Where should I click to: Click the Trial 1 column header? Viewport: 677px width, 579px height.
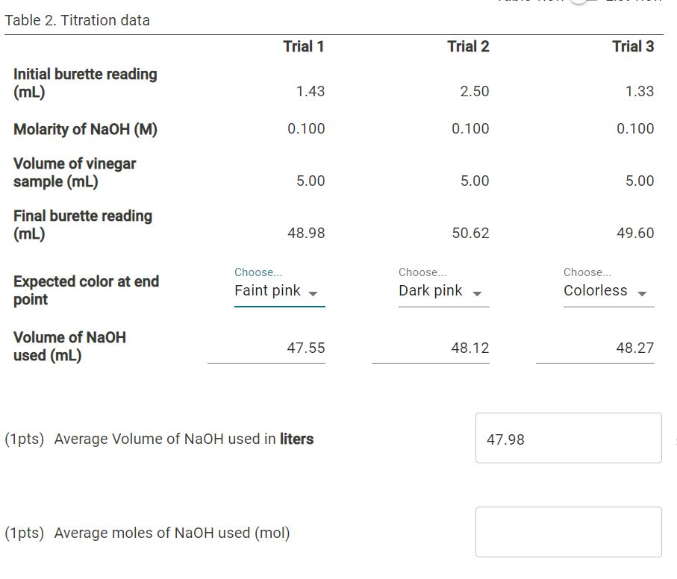[x=304, y=46]
